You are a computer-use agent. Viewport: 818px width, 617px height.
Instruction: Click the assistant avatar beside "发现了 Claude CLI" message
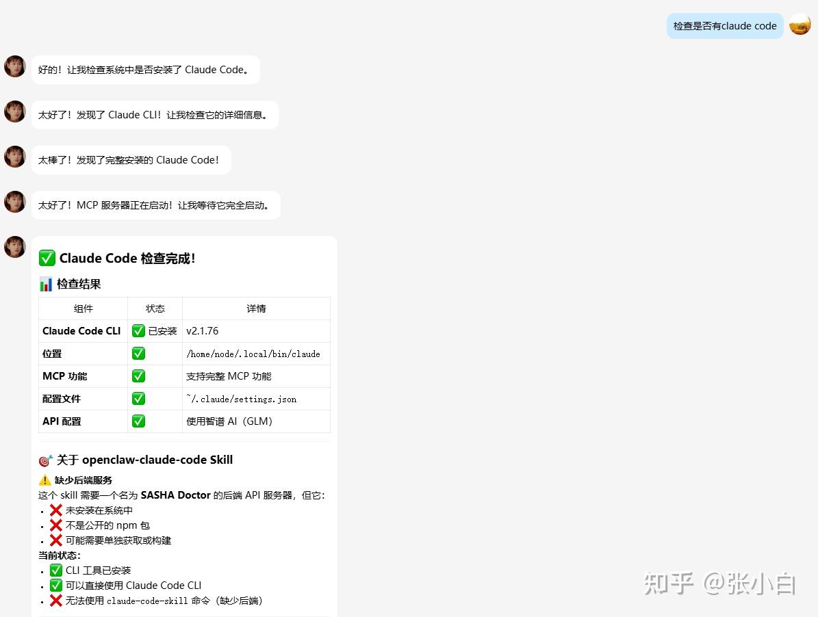pos(15,111)
